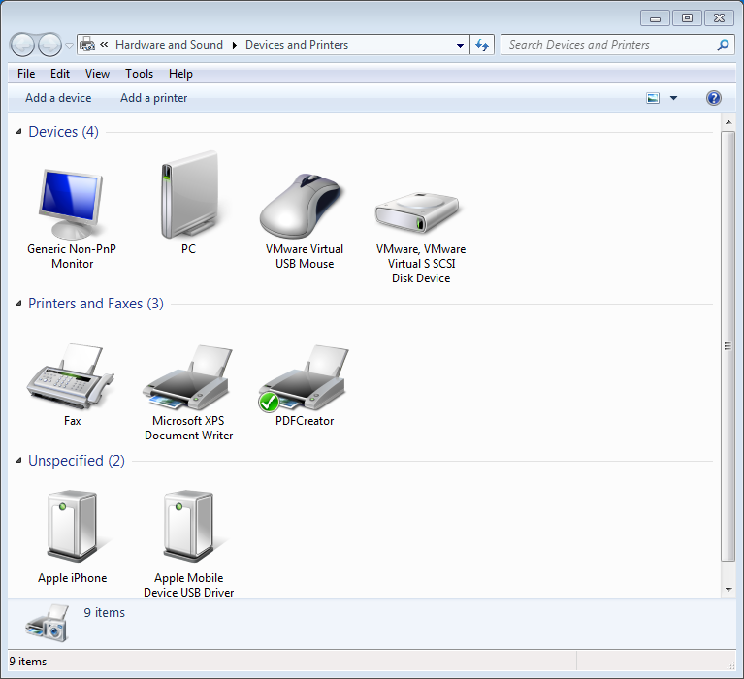Maximize the Devices and Printers window
This screenshot has height=679, width=744.
687,18
